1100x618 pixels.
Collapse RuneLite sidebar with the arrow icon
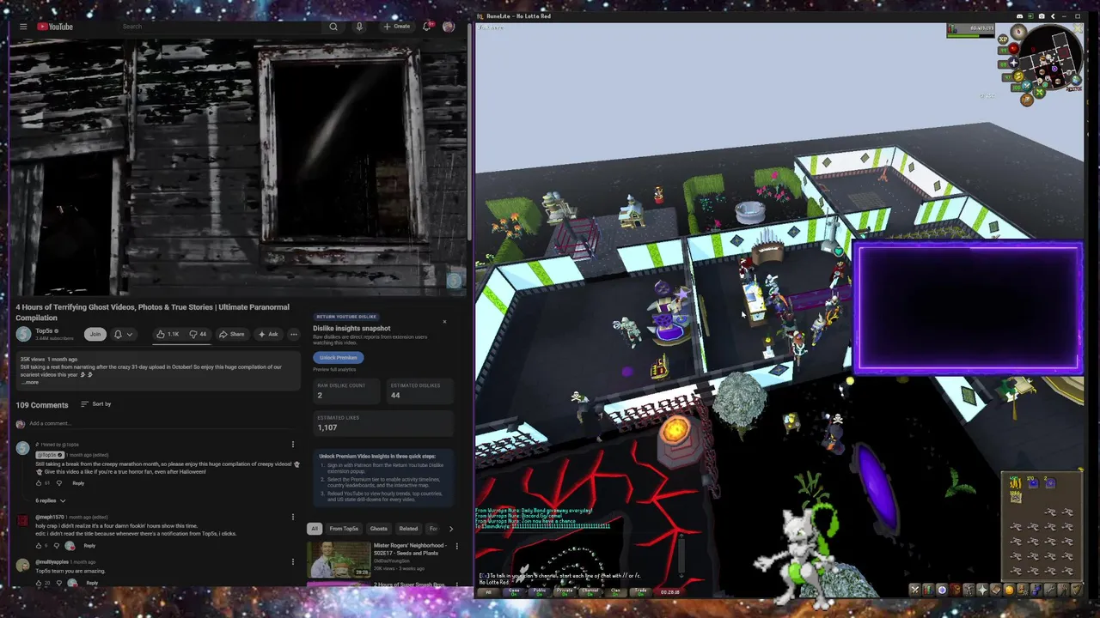tap(1053, 16)
